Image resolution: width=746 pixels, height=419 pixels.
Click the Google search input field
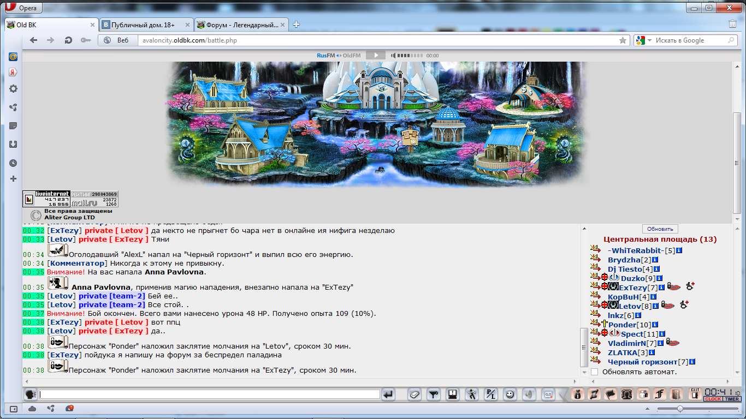(690, 40)
